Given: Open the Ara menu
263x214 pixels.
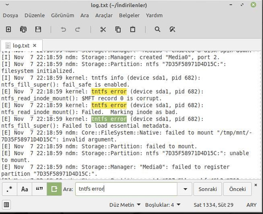Looking at the screenshot, I should click(x=84, y=15).
